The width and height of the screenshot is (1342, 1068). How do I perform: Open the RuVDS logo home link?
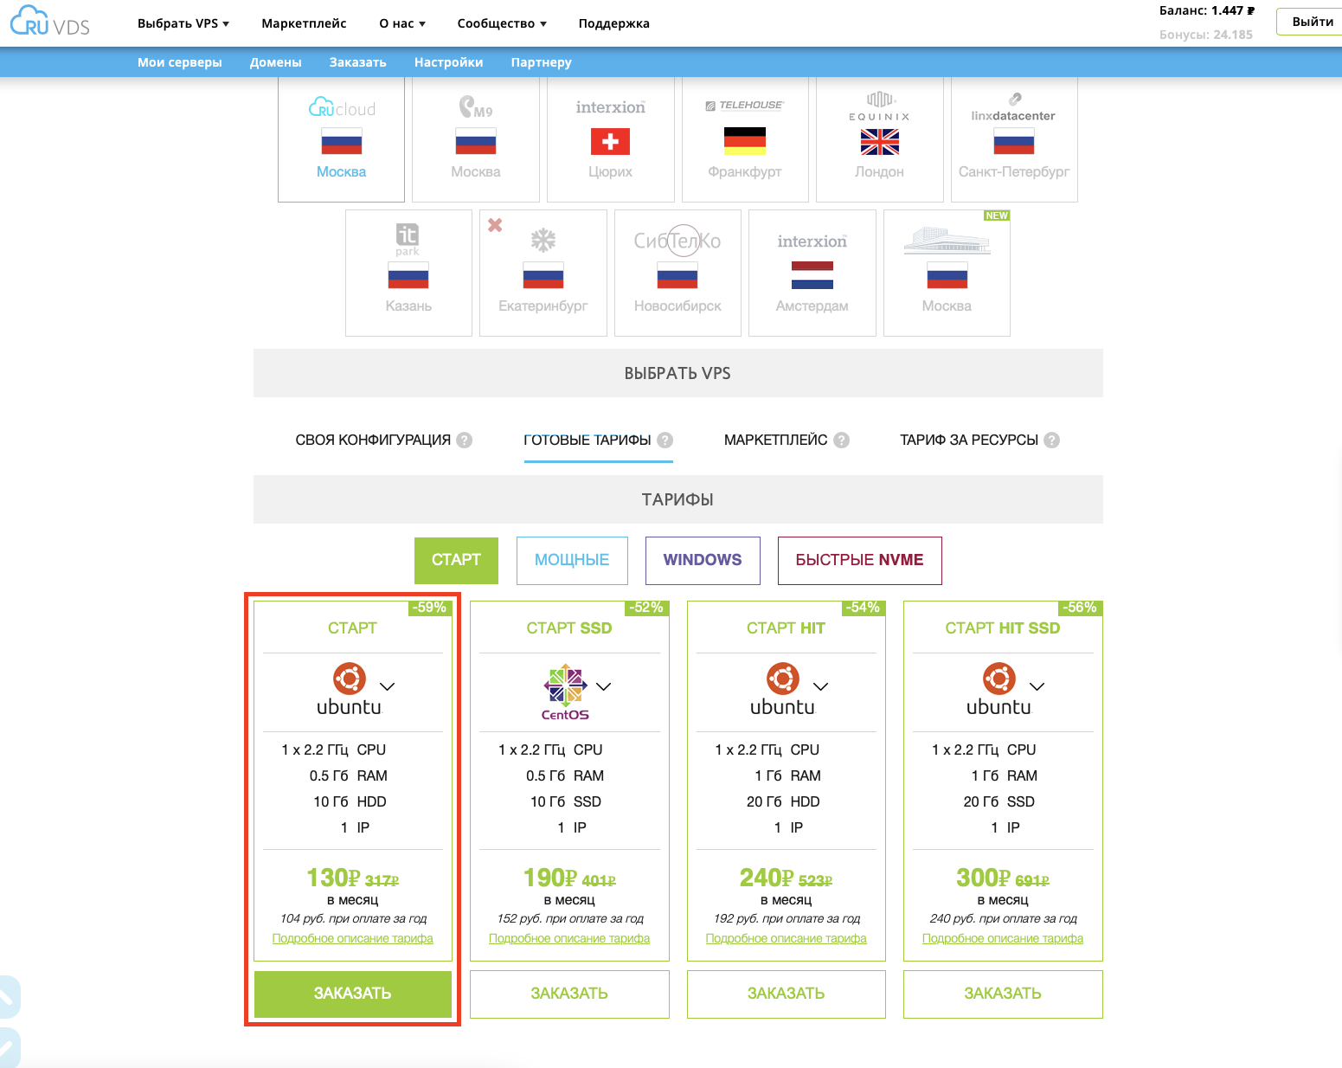pos(50,21)
